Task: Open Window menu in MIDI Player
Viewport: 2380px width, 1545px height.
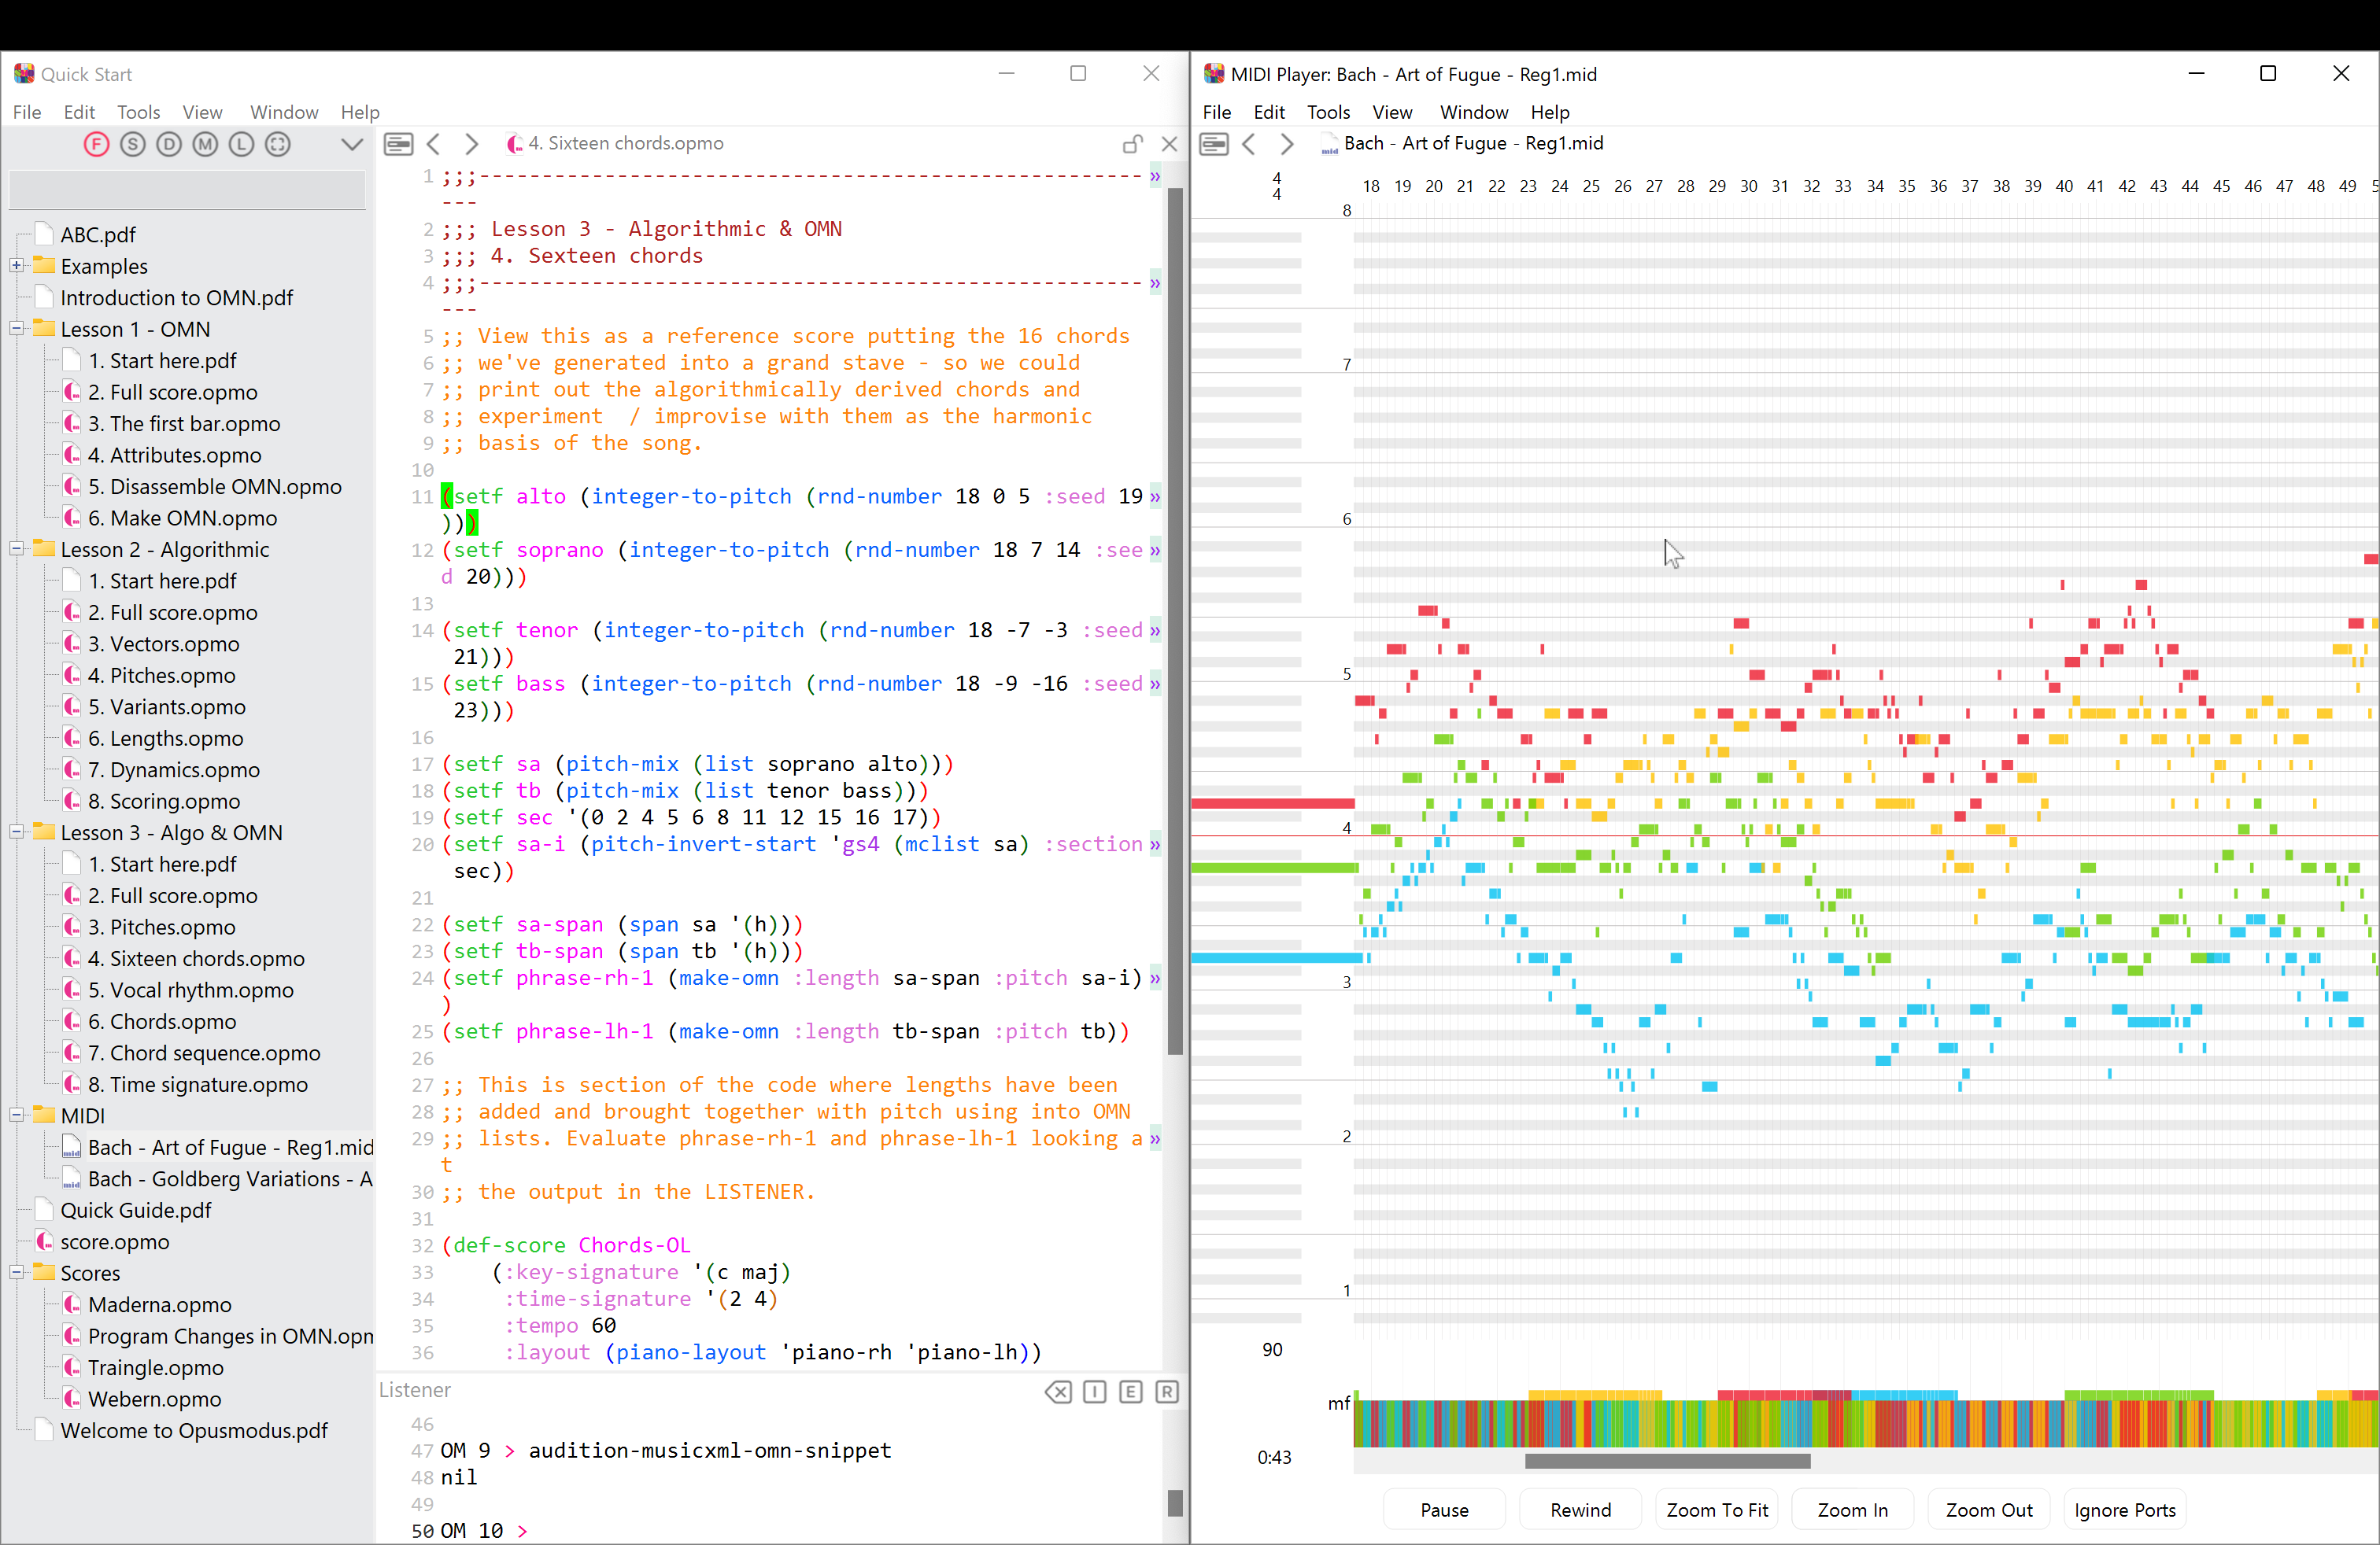Action: coord(1473,112)
